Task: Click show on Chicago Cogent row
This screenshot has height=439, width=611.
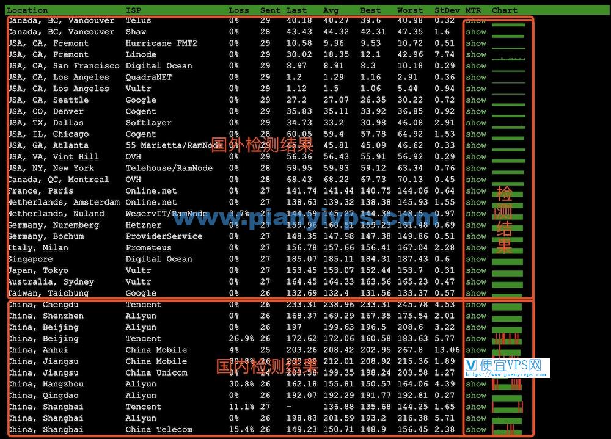Action: pos(476,134)
